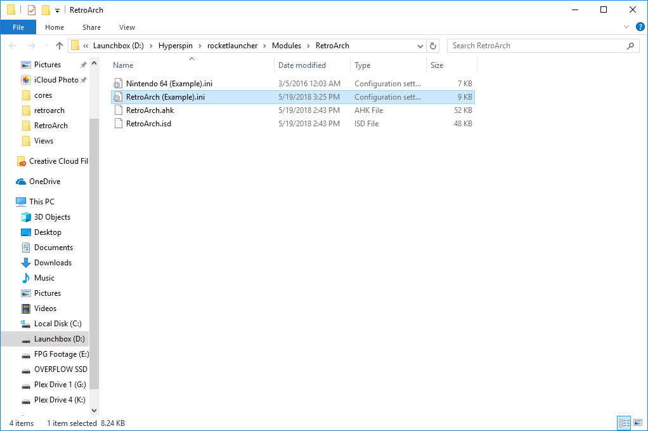Screen dimensions: 648x431
Task: Click the Back navigation arrow
Action: click(x=13, y=46)
